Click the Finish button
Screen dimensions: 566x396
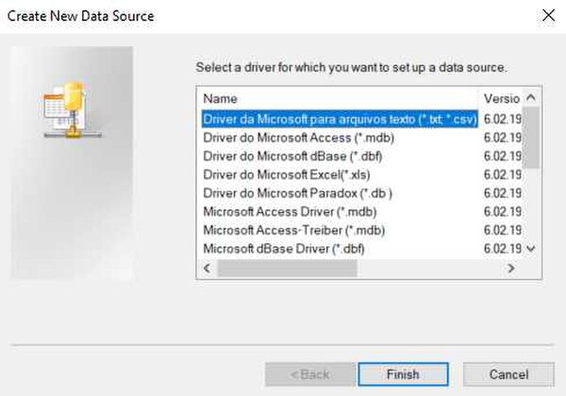click(403, 374)
